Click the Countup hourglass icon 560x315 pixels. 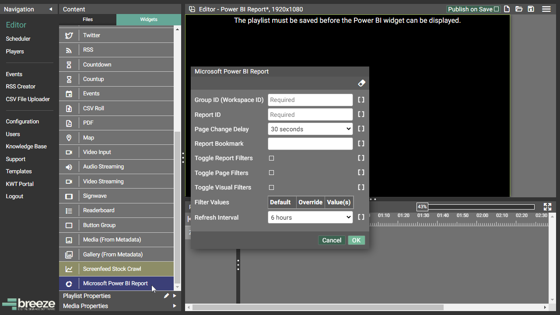click(x=69, y=79)
